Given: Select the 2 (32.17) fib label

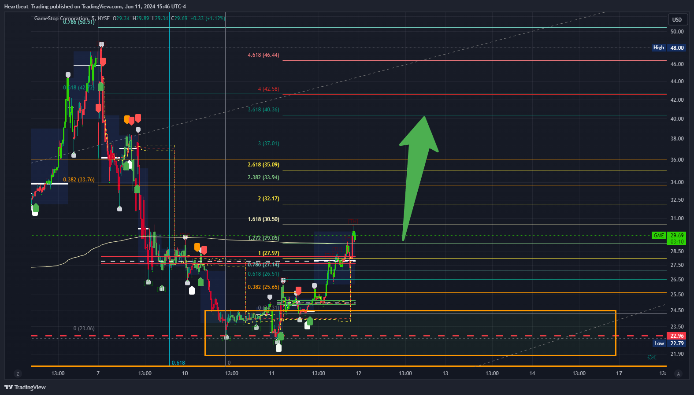Looking at the screenshot, I should (x=268, y=199).
